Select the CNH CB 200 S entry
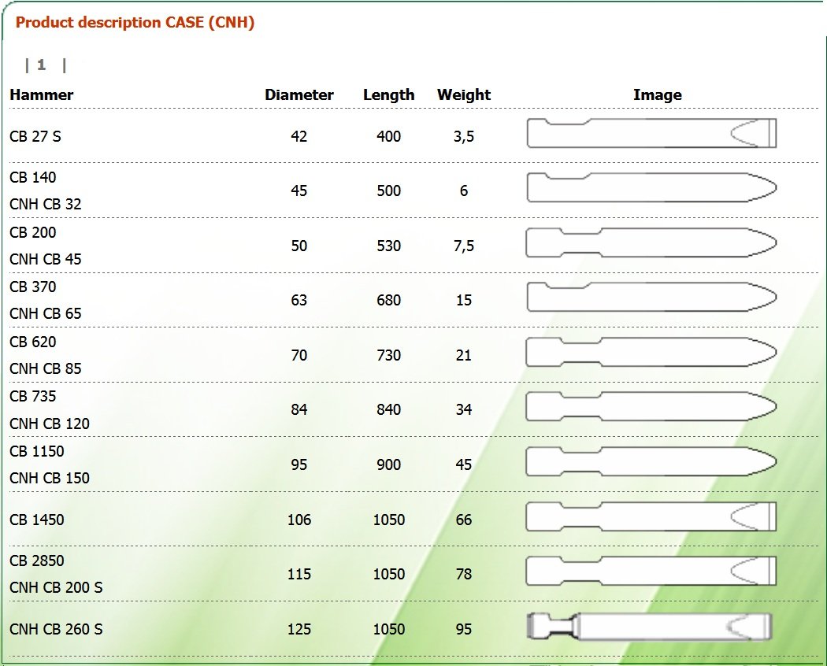The image size is (827, 666). [56, 587]
